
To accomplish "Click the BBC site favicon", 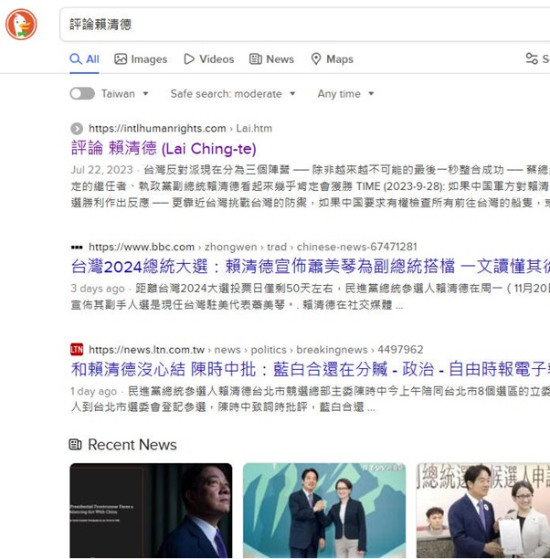I will (77, 247).
